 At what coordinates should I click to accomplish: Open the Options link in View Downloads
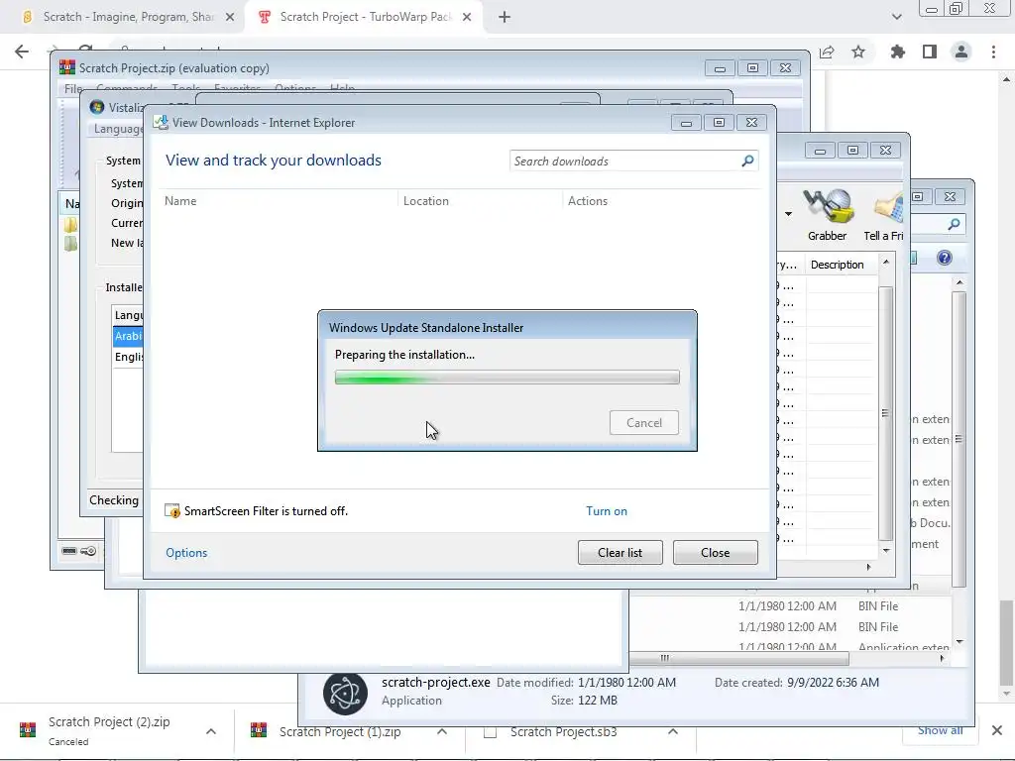click(x=186, y=553)
